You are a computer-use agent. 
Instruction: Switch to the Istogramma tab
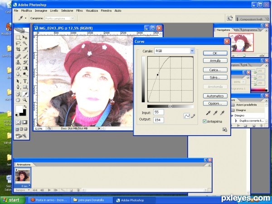pos(250,30)
